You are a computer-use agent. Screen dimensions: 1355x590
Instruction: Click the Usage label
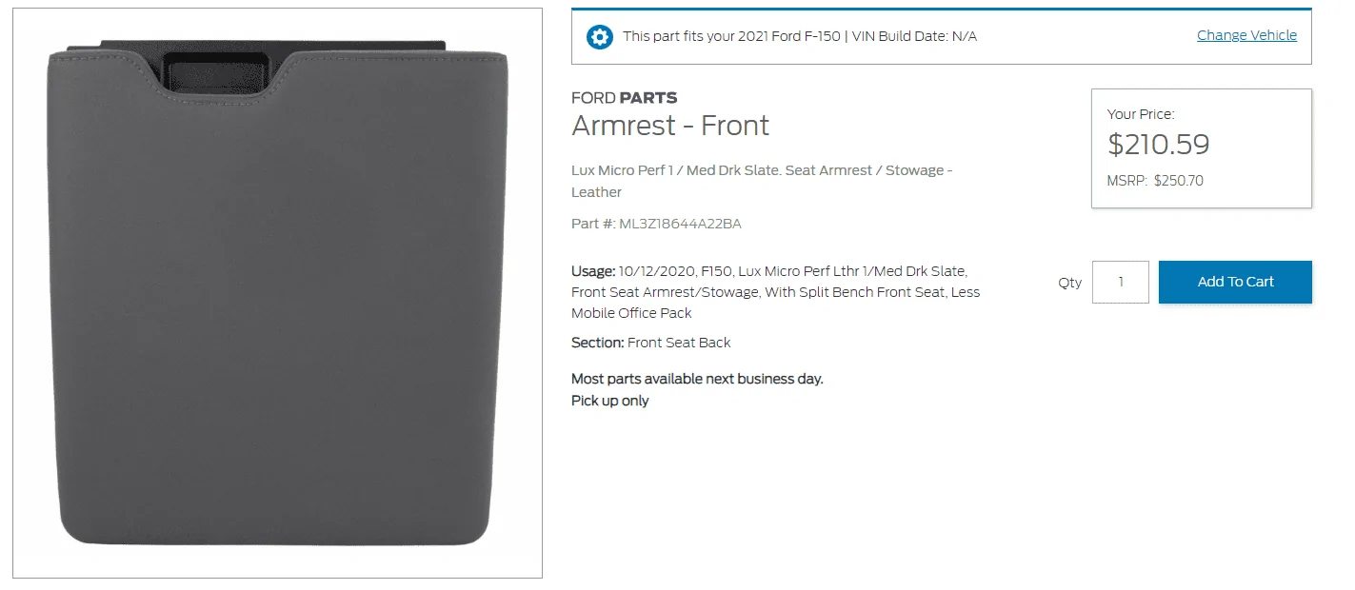[x=592, y=271]
